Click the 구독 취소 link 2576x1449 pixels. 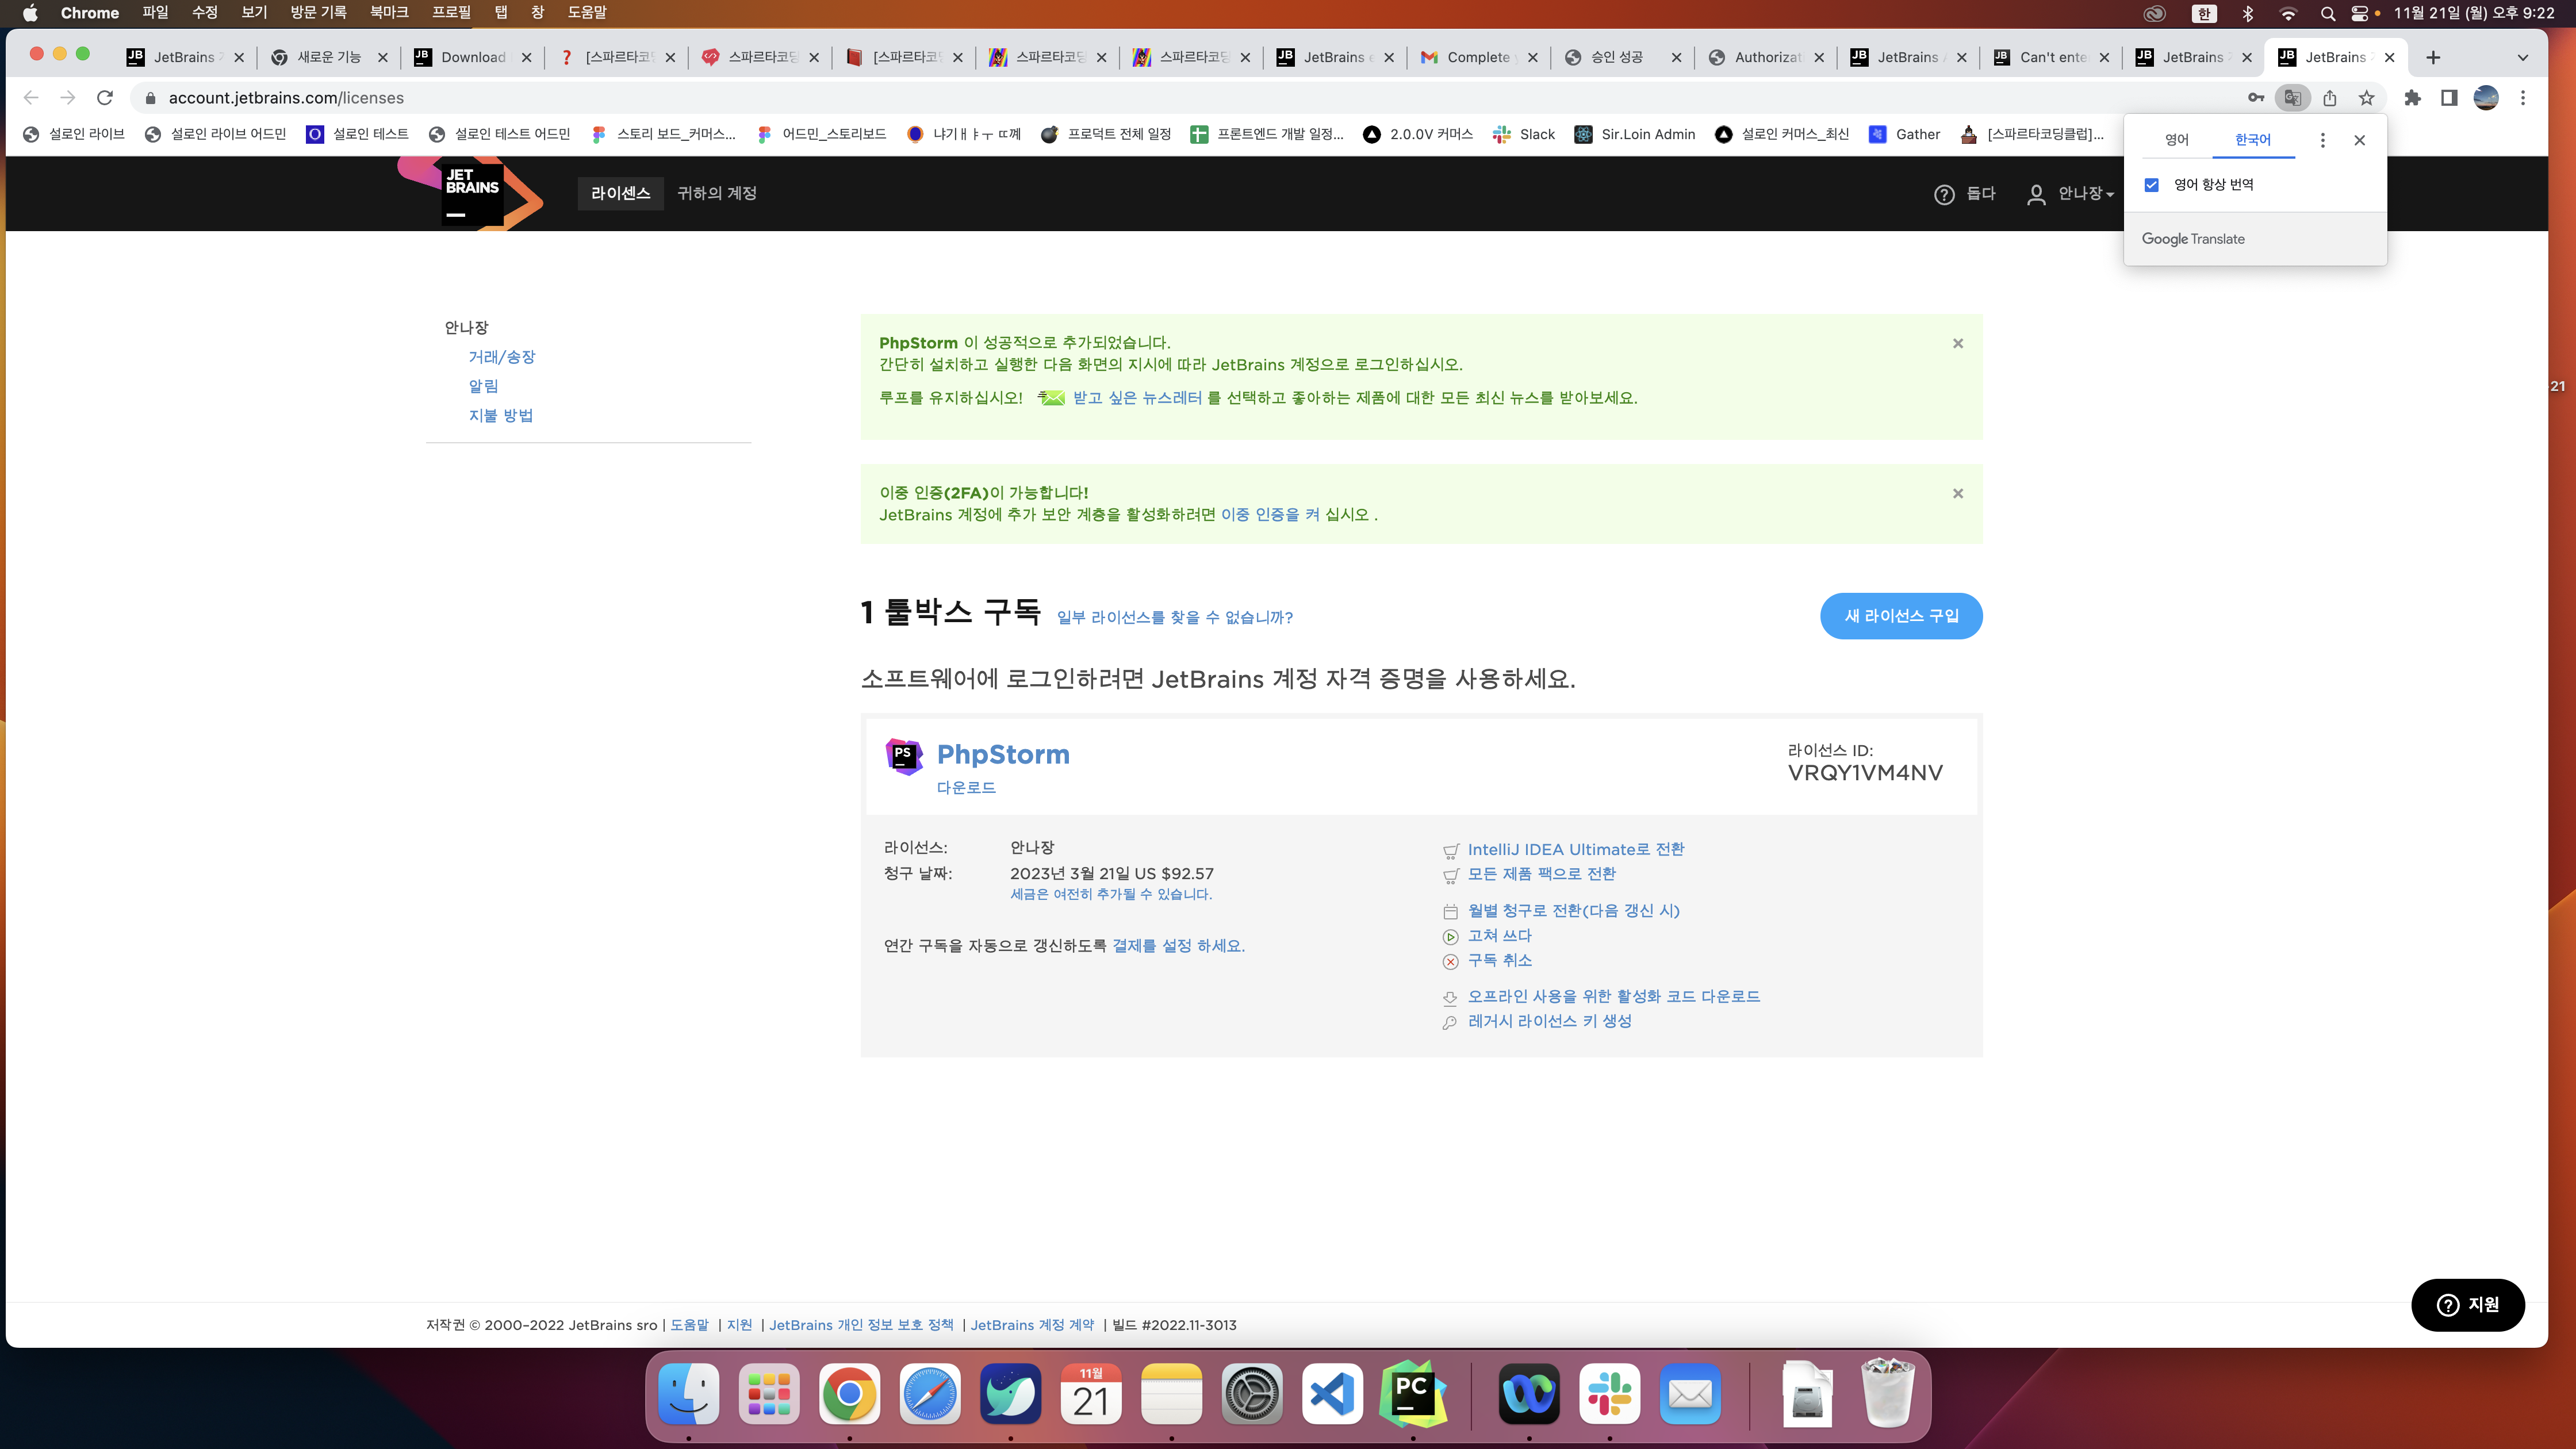(1499, 961)
